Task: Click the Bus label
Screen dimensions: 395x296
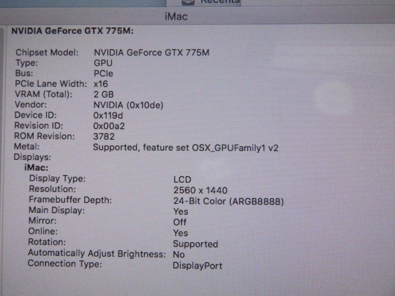Action: (24, 73)
